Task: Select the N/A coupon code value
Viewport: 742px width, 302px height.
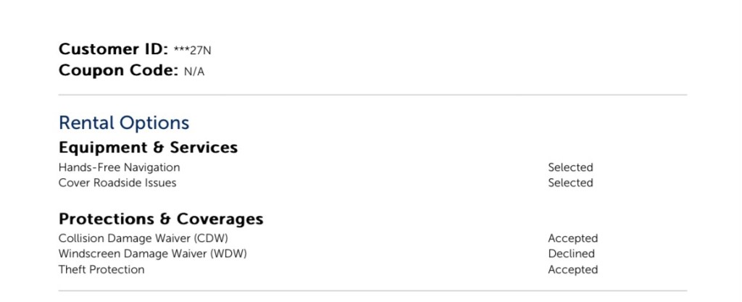Action: pos(194,72)
